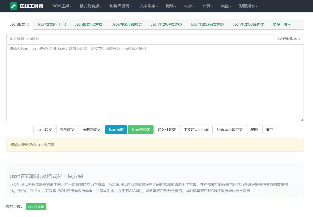Click the 中文转Unicode button
Viewport: 313px width, 217px height.
click(x=196, y=129)
